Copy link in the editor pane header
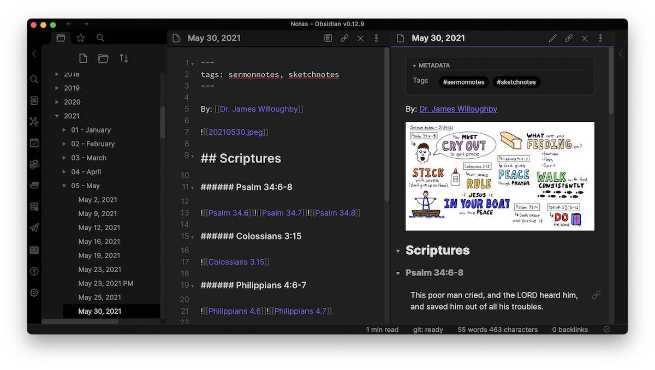 click(x=344, y=38)
